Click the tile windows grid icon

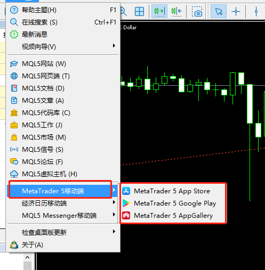[139, 12]
